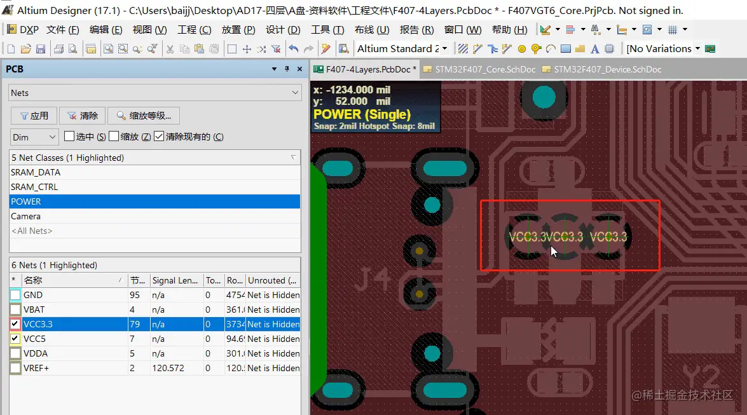
Task: Open Print Preview icon
Action: 73,48
